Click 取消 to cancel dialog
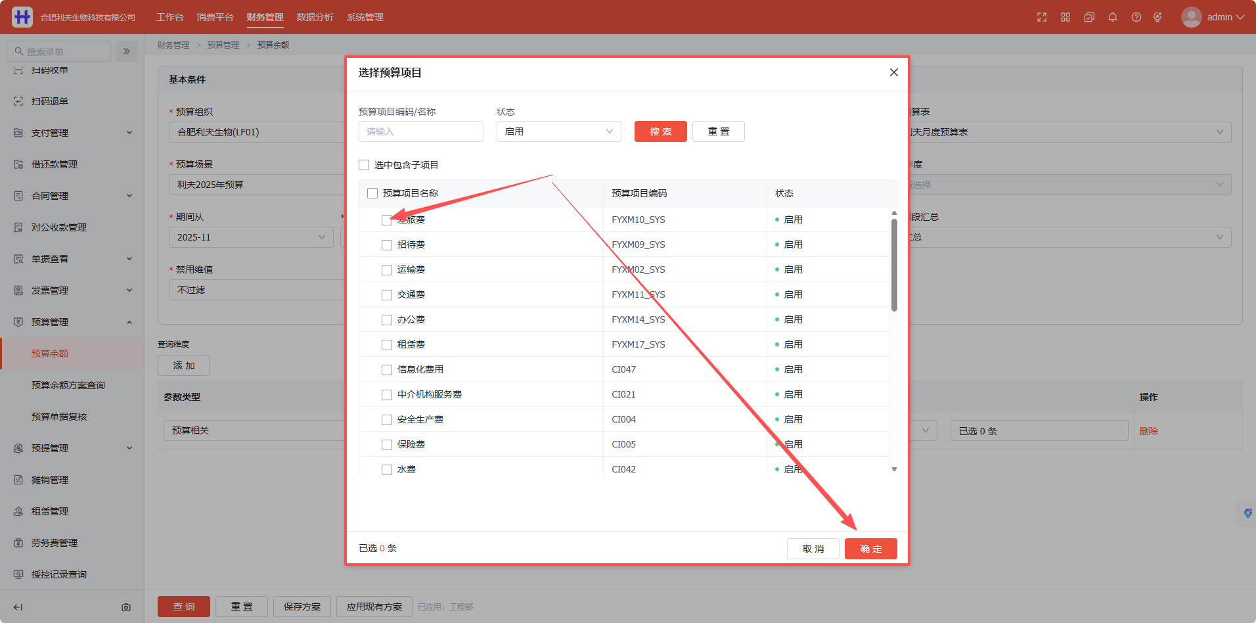The width and height of the screenshot is (1256, 623). click(813, 549)
